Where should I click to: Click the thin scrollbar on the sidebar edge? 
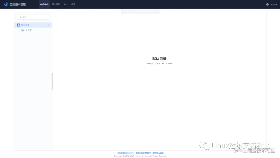pos(53,81)
